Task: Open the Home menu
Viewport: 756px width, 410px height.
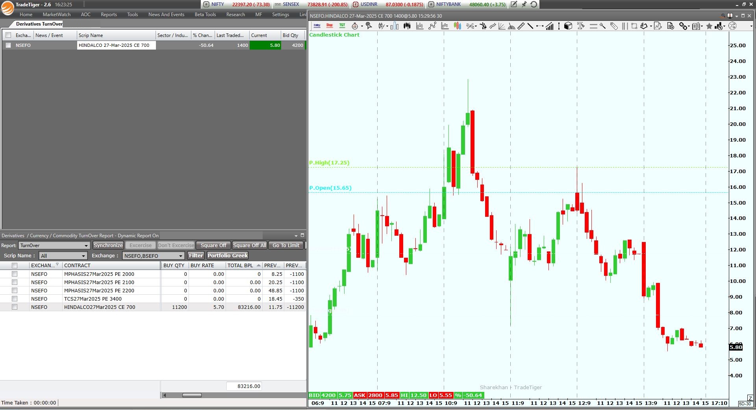Action: pos(26,15)
